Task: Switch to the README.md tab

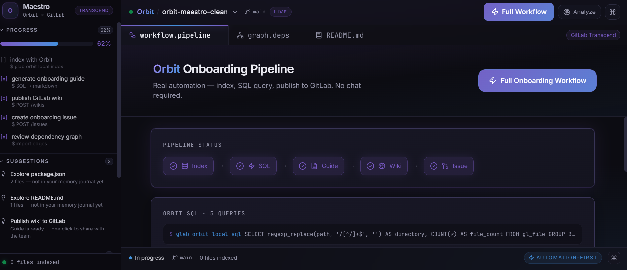Action: pos(344,35)
